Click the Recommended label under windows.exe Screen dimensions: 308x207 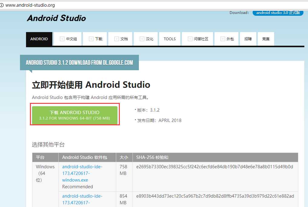77,187
